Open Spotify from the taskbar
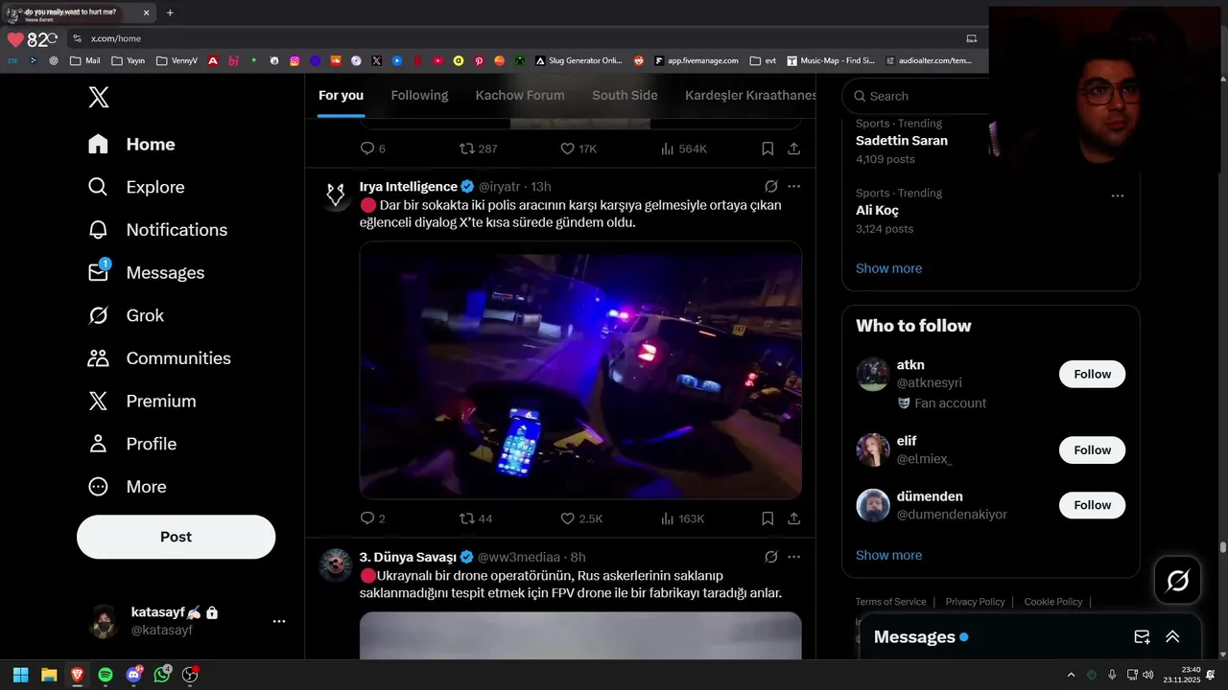Image resolution: width=1228 pixels, height=690 pixels. tap(106, 675)
